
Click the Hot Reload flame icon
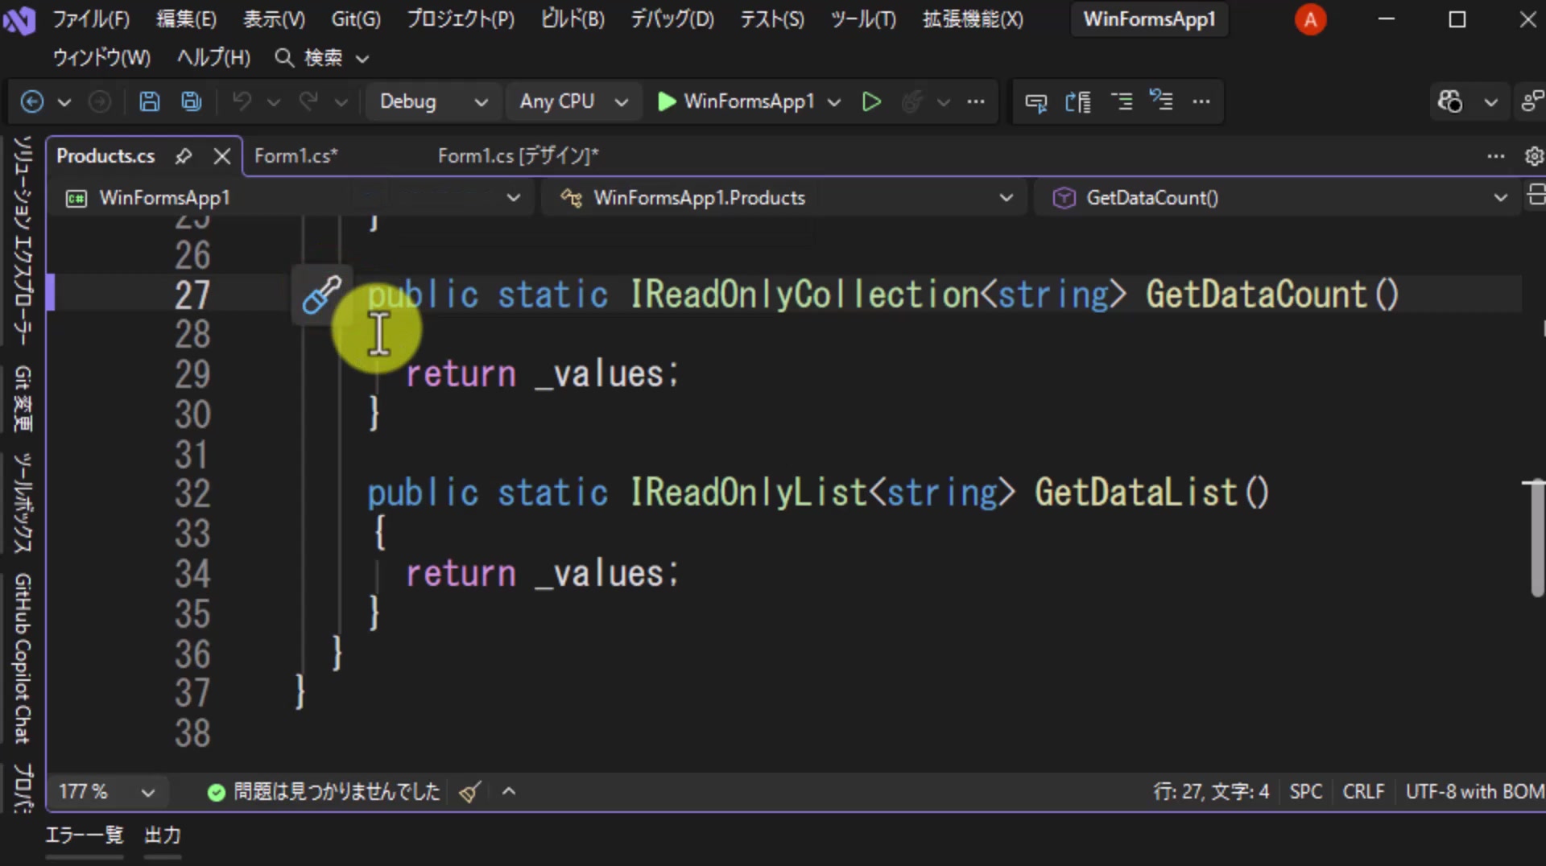tap(911, 101)
